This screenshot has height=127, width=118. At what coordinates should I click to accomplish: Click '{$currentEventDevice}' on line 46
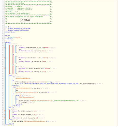point(23,79)
